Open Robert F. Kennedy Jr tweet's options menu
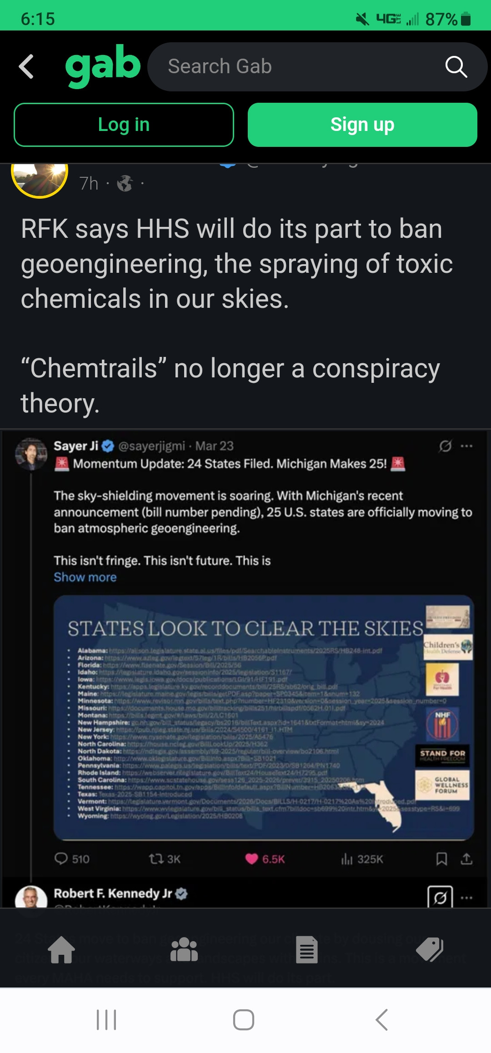The height and width of the screenshot is (1053, 491). point(466,898)
